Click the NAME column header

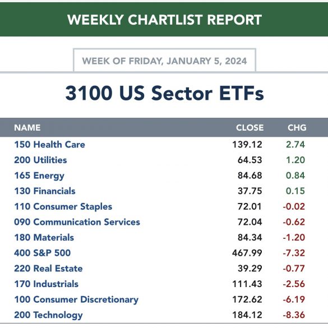point(27,128)
